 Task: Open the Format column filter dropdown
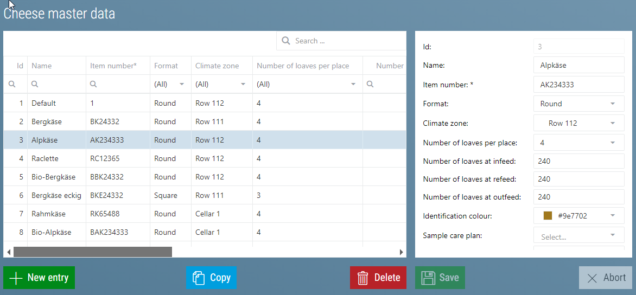coord(182,85)
